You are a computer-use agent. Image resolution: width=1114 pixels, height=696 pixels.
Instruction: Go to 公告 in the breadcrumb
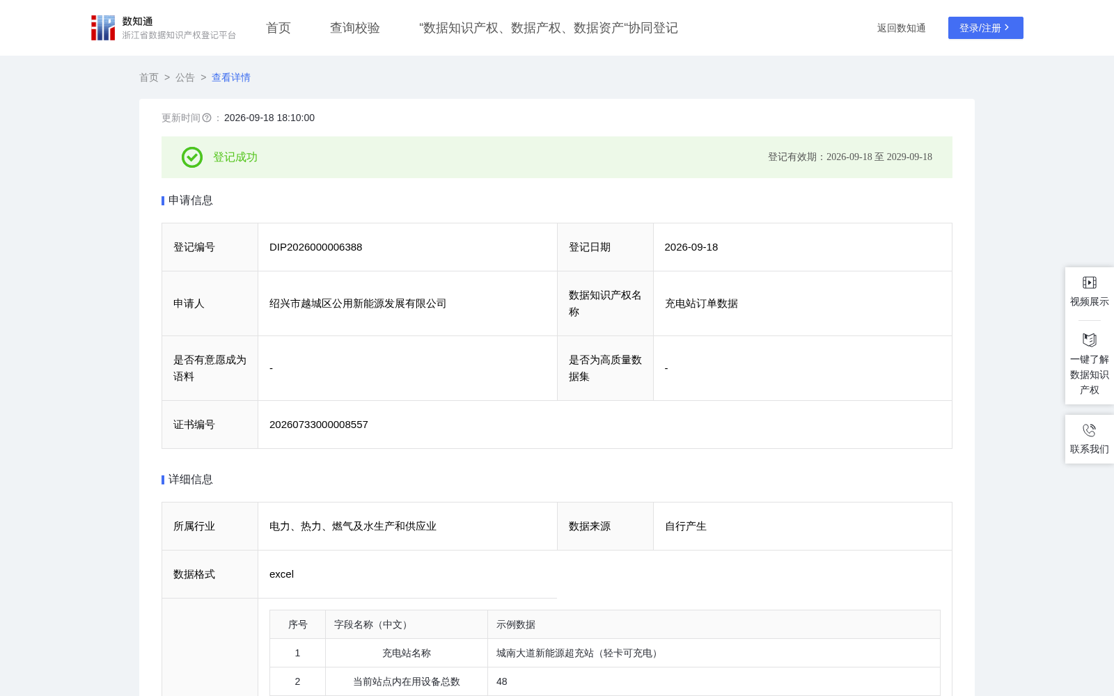(x=185, y=77)
